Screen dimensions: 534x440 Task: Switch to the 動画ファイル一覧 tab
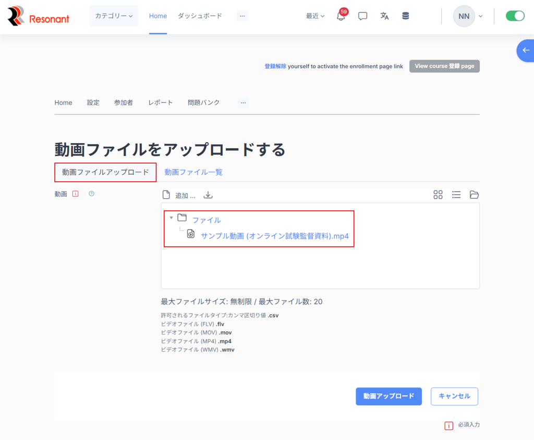tap(193, 172)
